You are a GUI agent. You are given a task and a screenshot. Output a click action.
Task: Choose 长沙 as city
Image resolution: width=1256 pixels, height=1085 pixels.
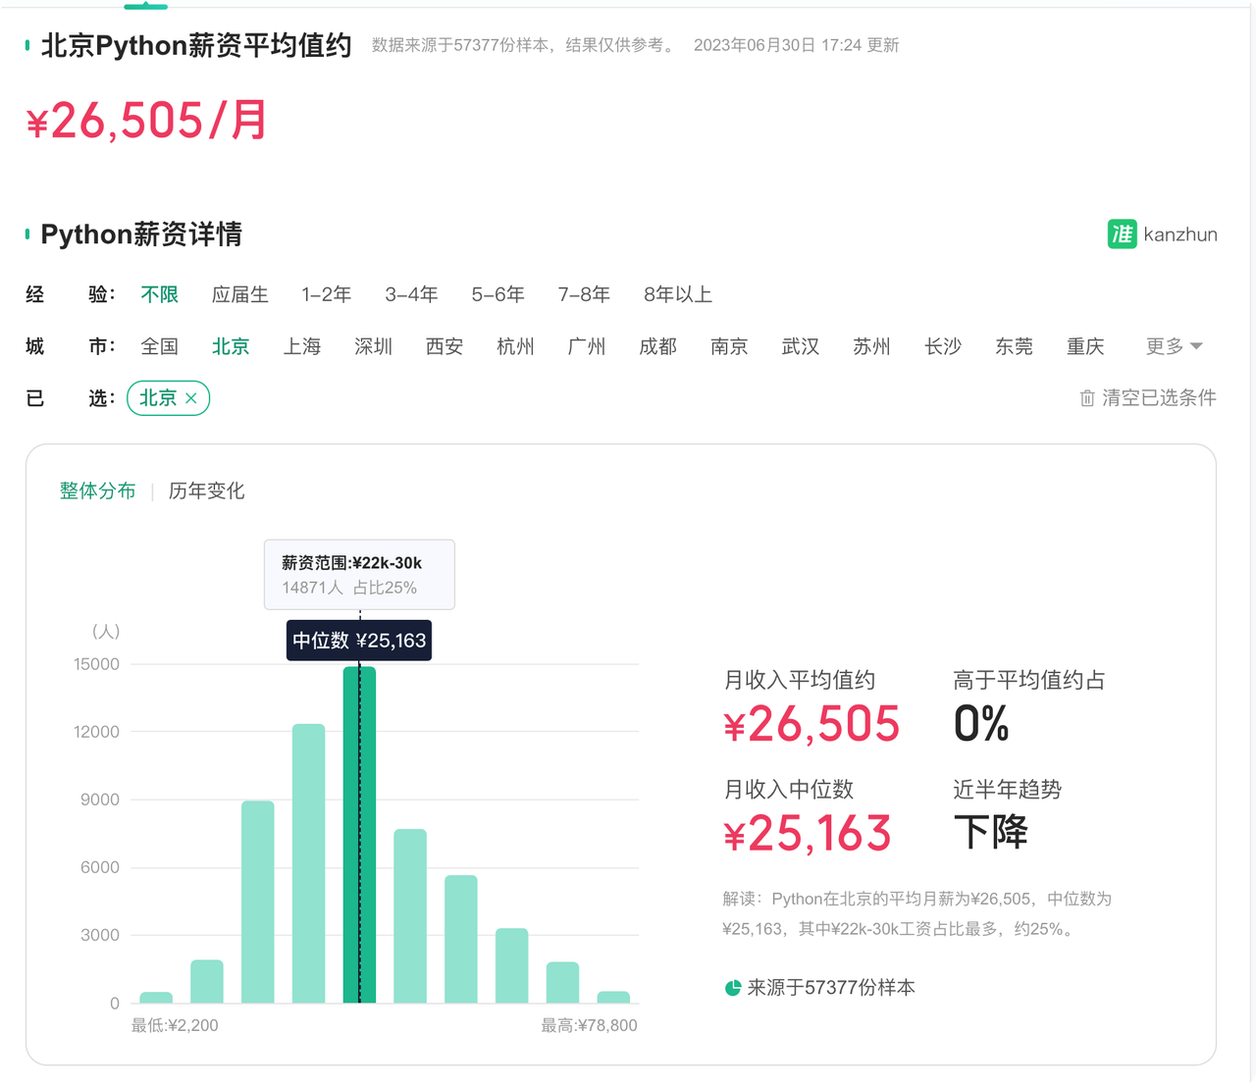943,346
